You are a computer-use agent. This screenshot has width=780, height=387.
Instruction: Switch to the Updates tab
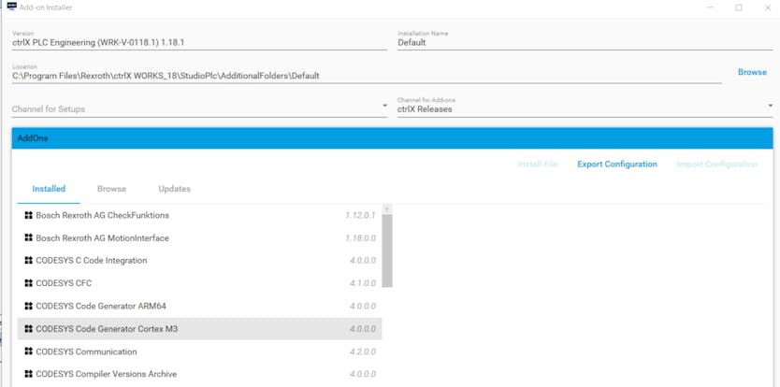click(174, 189)
